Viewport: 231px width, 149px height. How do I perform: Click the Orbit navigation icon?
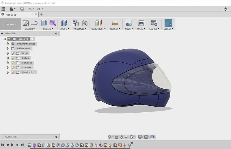110,137
